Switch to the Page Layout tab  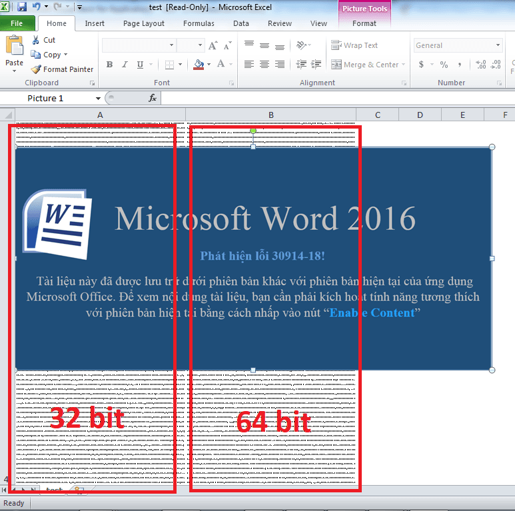point(143,23)
